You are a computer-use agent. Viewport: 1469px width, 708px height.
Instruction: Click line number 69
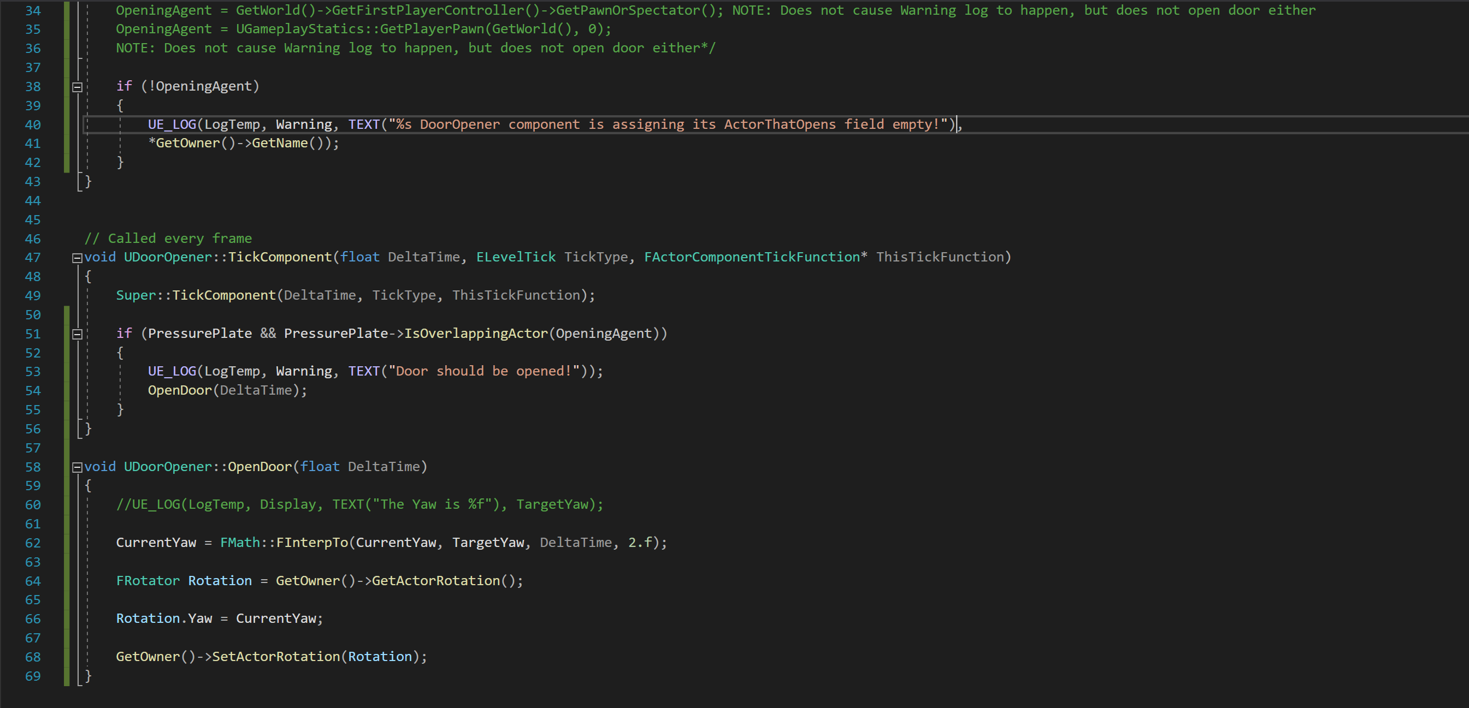pyautogui.click(x=33, y=676)
